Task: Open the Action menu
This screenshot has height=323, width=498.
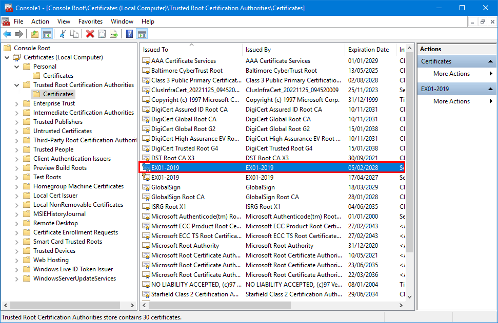Action: click(x=40, y=21)
